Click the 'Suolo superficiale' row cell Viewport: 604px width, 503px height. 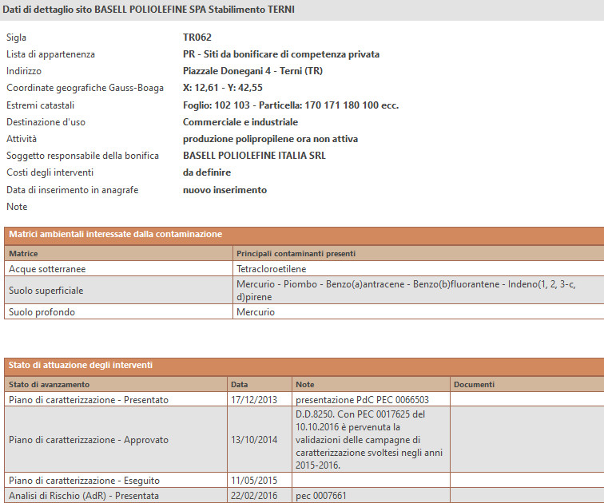click(118, 290)
